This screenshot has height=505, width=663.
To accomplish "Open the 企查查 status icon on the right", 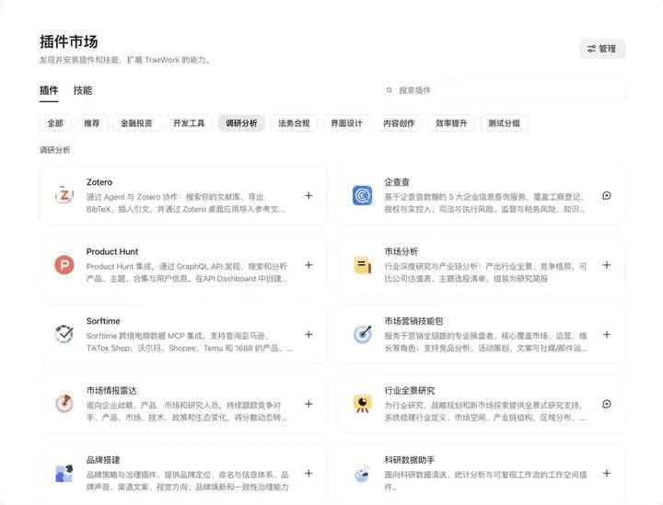I will pyautogui.click(x=606, y=196).
